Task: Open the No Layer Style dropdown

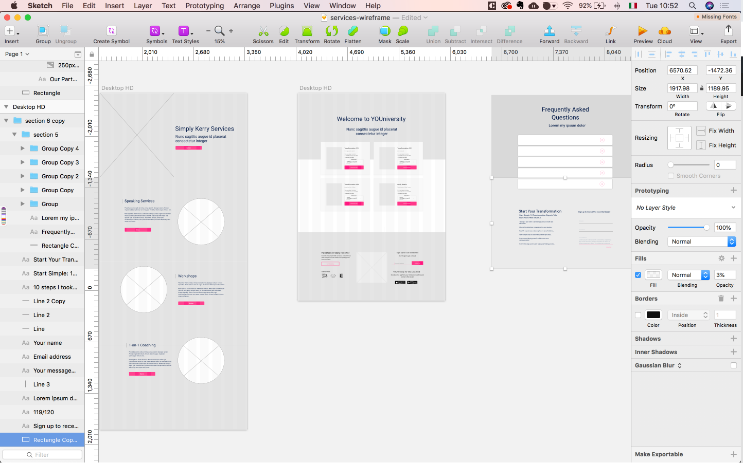Action: (x=685, y=208)
